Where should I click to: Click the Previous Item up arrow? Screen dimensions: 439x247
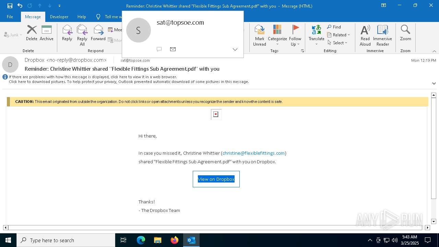pos(40,5)
